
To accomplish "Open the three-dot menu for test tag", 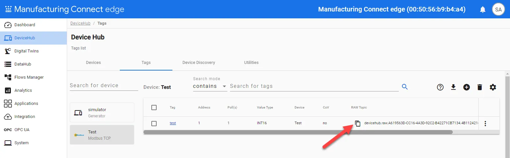I will click(x=485, y=124).
